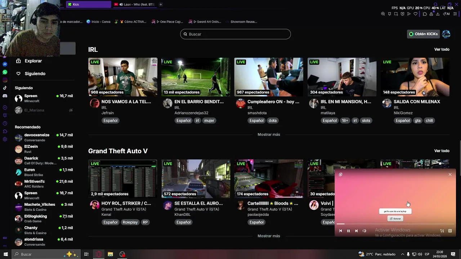Open Siguiendo heart item in Kick sidebar

31,74
